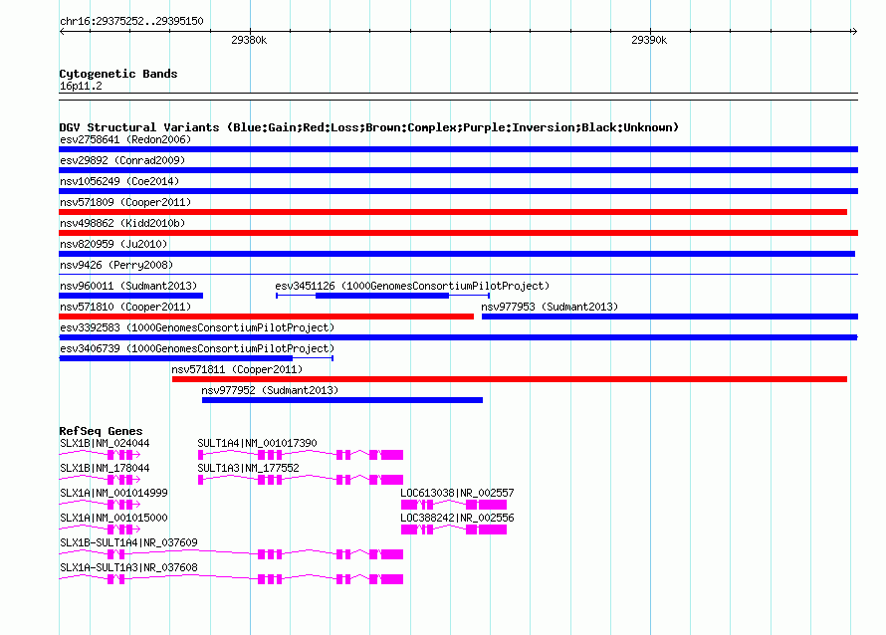Select the LOC613038 exon glyph

pos(454,505)
